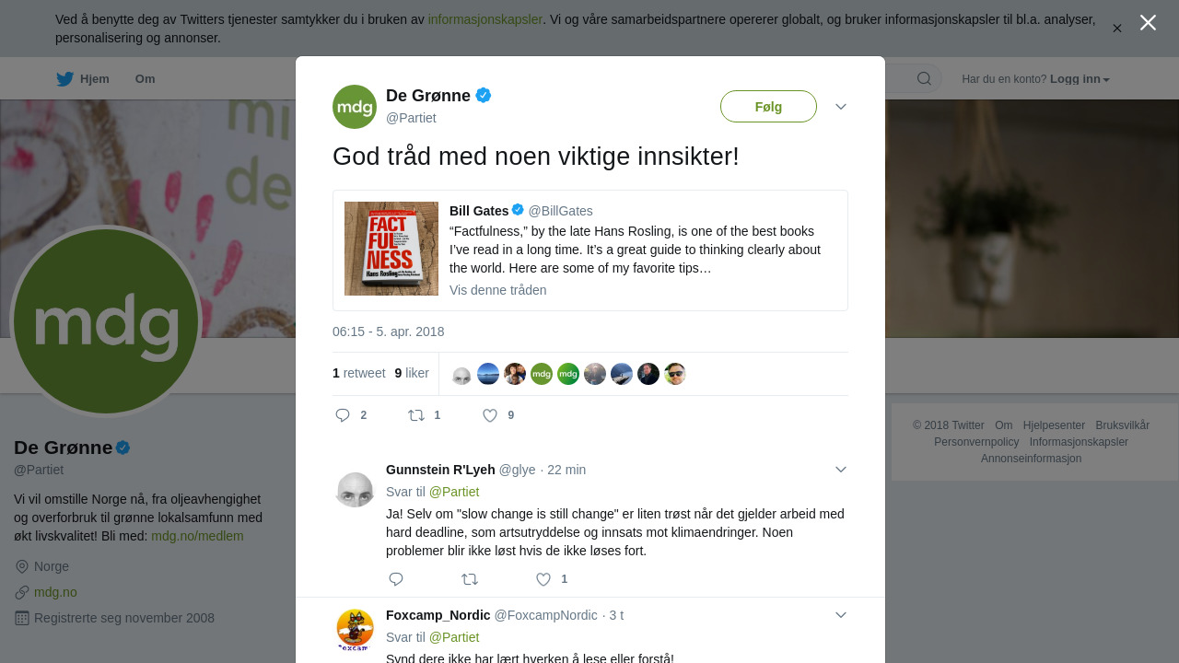This screenshot has width=1179, height=663.
Task: Open Factfulness book thumbnail in quoted tweet
Action: [x=391, y=249]
